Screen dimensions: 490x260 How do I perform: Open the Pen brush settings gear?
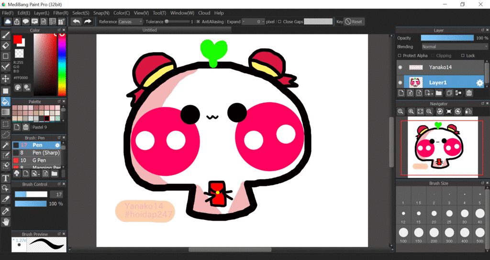click(x=57, y=145)
